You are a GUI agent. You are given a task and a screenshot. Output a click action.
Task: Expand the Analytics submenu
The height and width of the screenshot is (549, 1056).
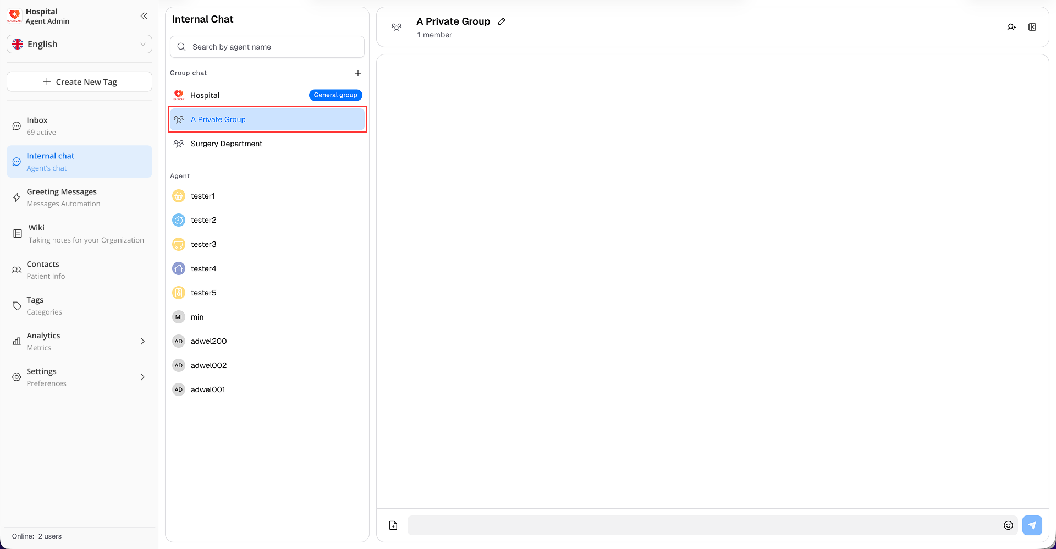tap(142, 341)
